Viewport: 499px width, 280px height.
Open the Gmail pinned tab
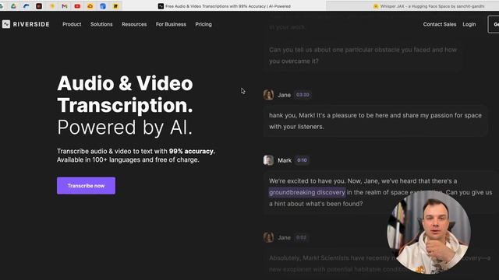tap(65, 6)
